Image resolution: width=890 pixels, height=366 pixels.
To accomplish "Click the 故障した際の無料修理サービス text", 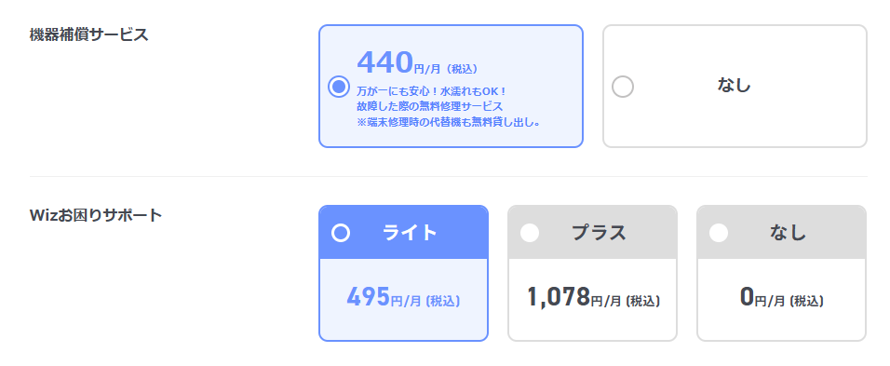I will click(x=430, y=106).
